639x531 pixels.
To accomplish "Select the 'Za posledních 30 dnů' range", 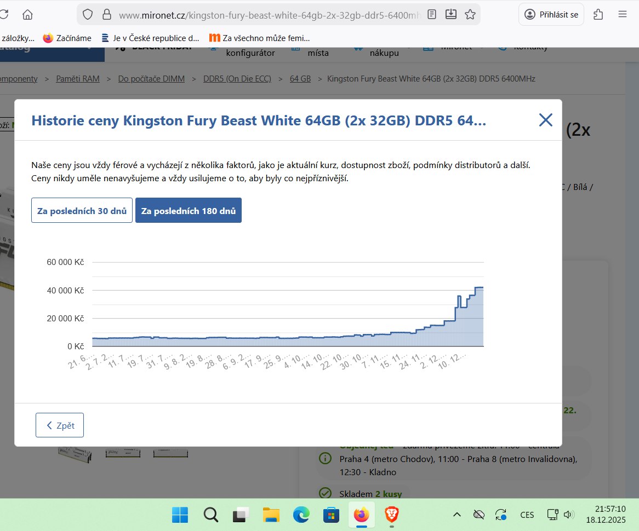I will 82,211.
